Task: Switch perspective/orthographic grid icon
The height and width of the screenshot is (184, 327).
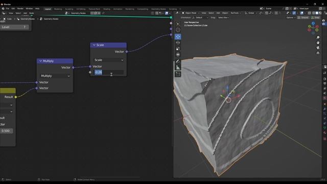Action: 318,53
